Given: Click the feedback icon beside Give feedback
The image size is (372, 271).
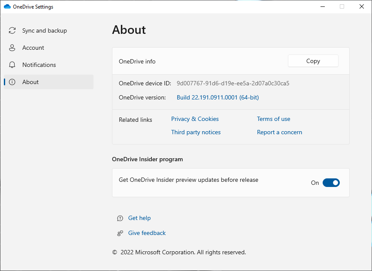Looking at the screenshot, I should (120, 233).
